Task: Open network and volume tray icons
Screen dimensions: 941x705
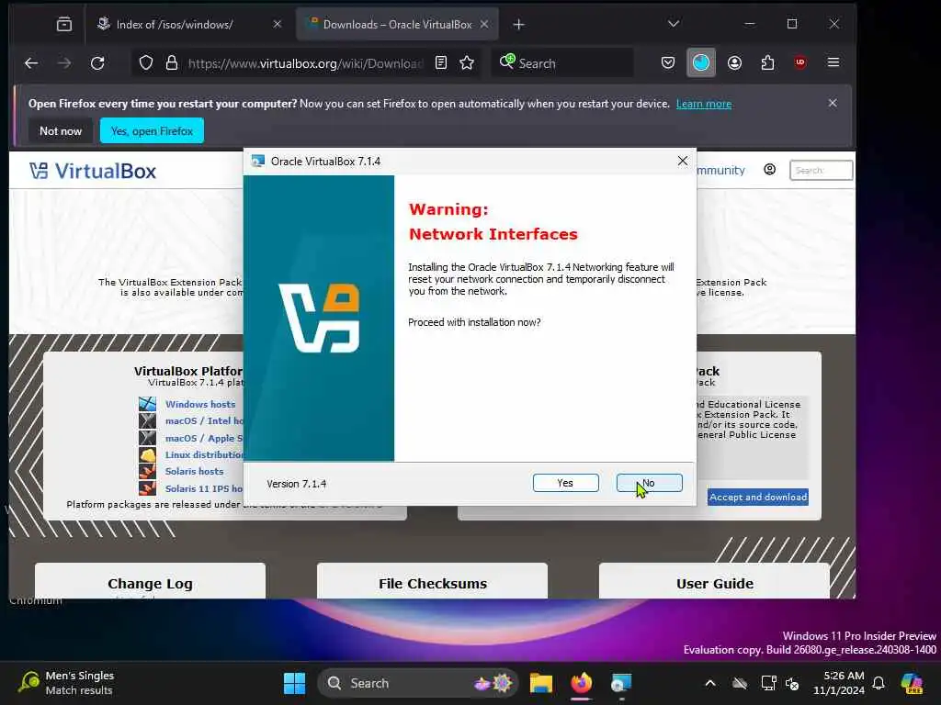Action: [x=780, y=683]
